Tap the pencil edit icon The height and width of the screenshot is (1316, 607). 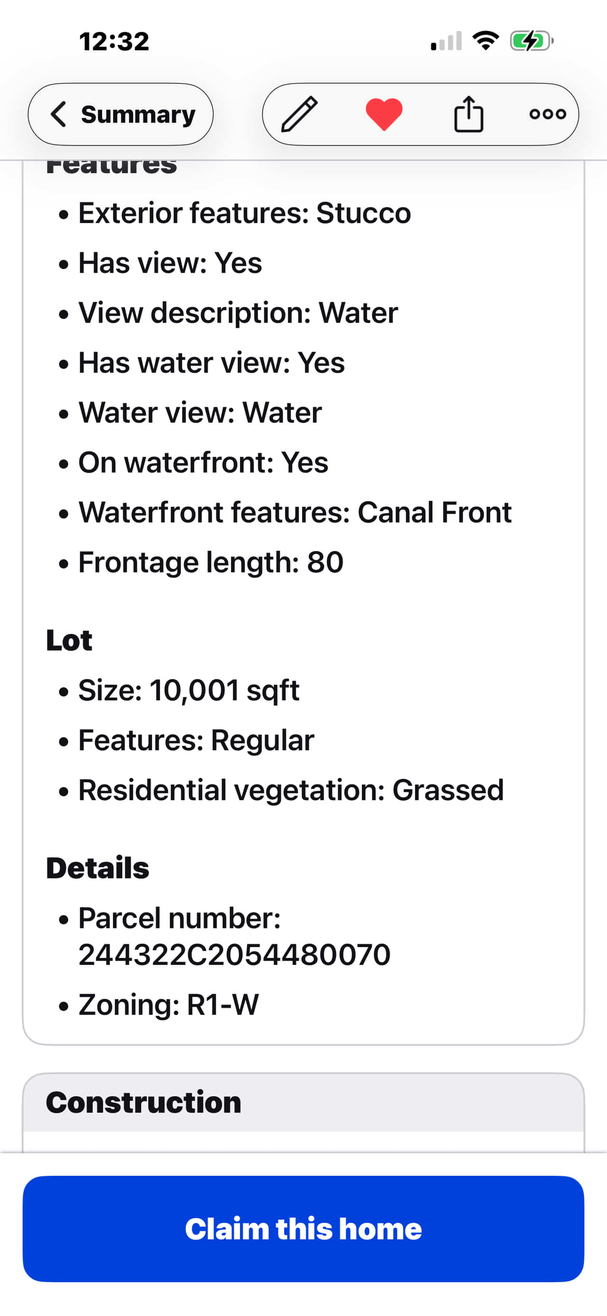[x=300, y=114]
